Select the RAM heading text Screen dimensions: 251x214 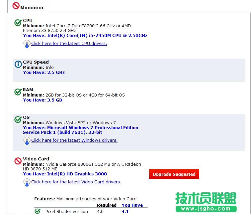point(28,90)
